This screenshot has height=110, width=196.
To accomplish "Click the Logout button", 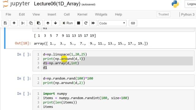I will click(190, 4).
